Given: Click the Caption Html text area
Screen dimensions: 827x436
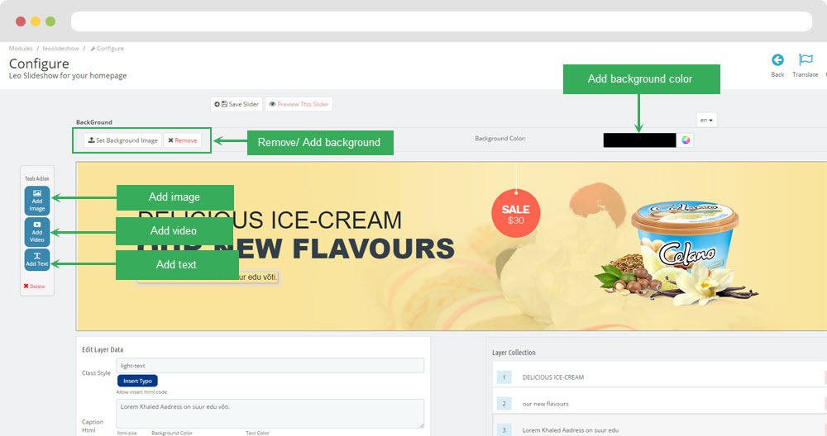Looking at the screenshot, I should tap(270, 414).
